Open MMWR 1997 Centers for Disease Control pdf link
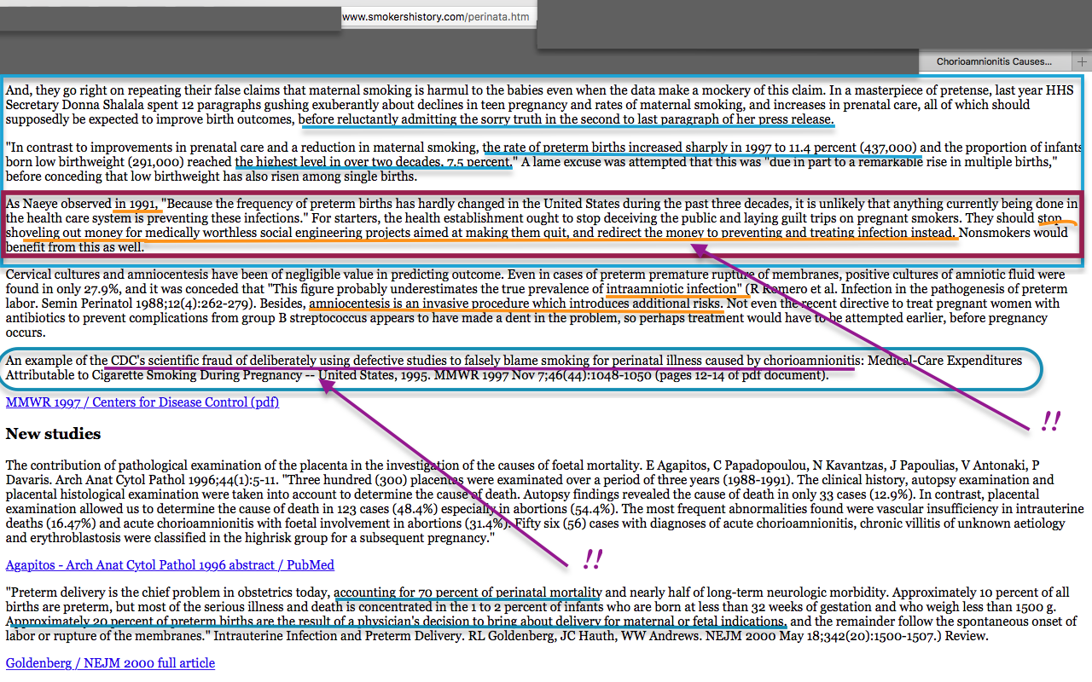Viewport: 1092px width, 682px height. click(x=142, y=402)
